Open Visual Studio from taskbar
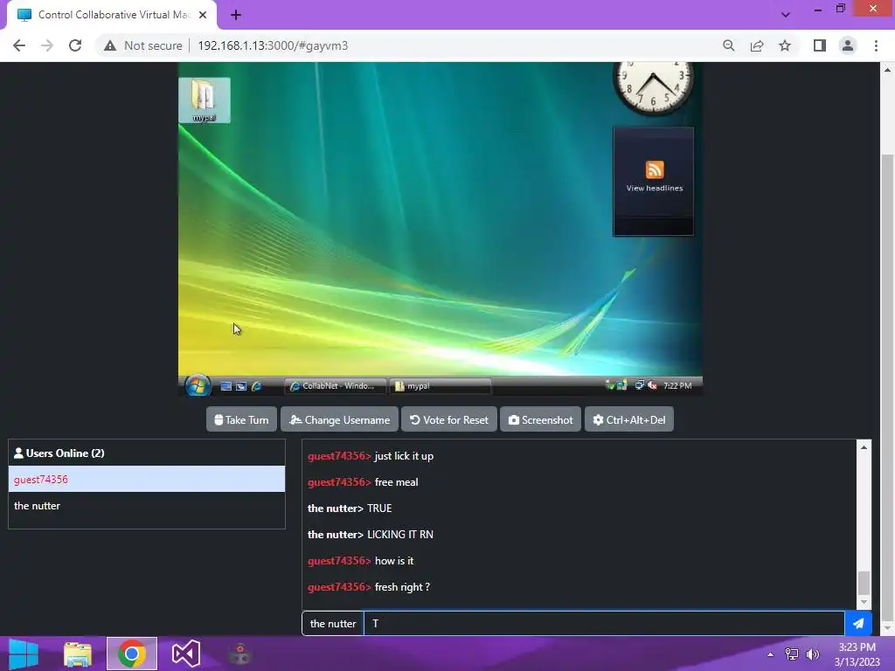The width and height of the screenshot is (895, 671). coord(186,654)
